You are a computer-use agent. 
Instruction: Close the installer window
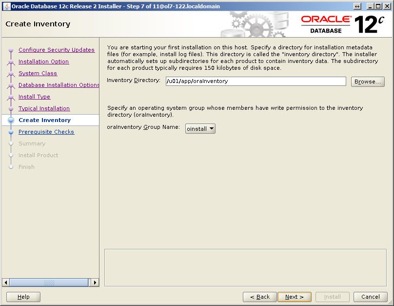(387, 6)
